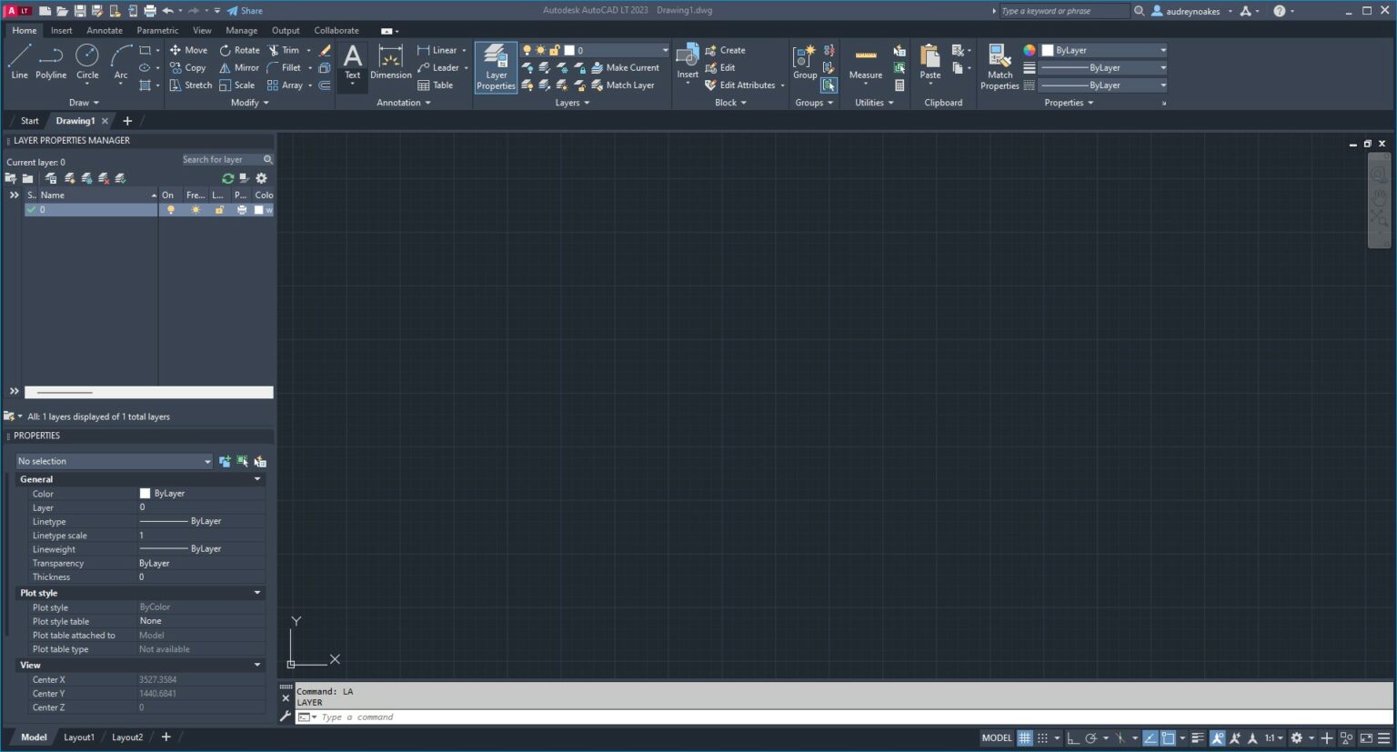Turn off layer 0 lightbulb
The width and height of the screenshot is (1397, 752).
point(171,209)
